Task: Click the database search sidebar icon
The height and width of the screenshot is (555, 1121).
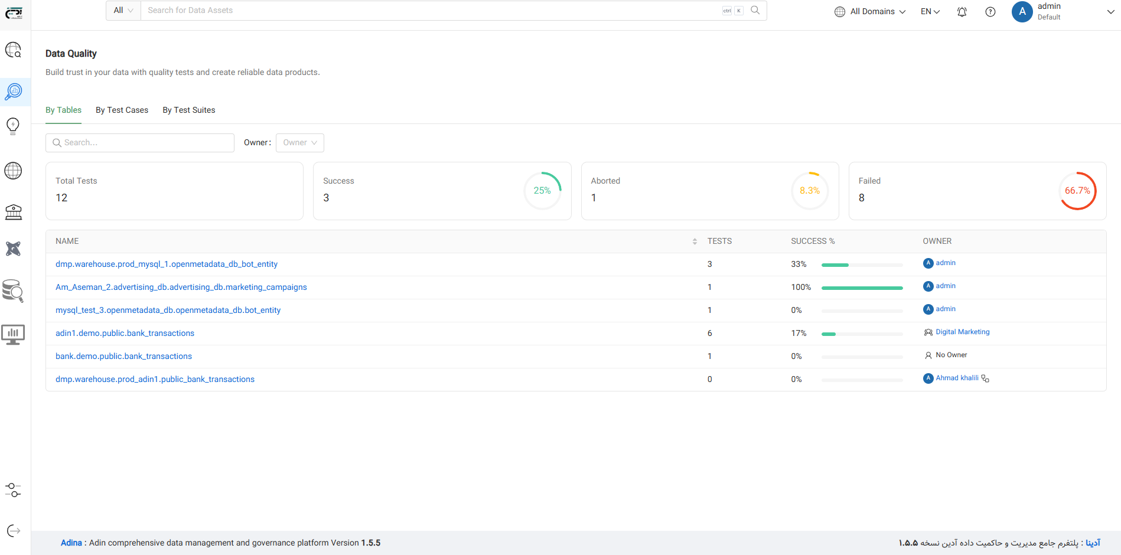Action: click(x=13, y=290)
